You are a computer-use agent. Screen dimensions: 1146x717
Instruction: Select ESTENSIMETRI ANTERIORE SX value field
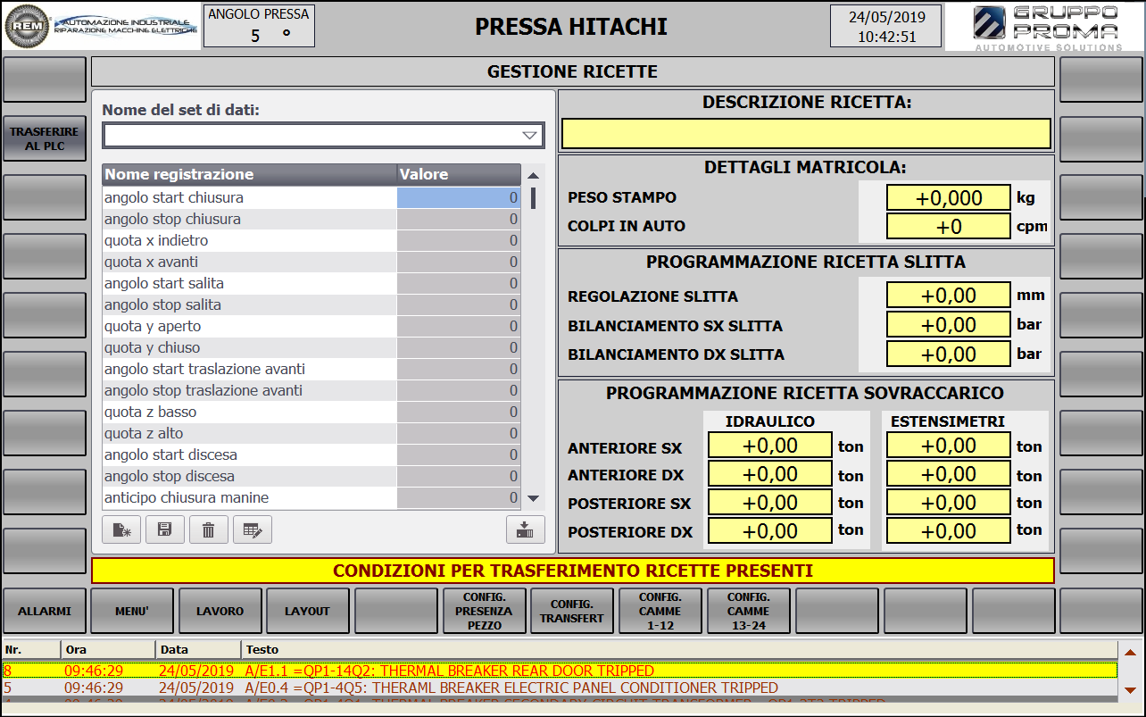[949, 446]
